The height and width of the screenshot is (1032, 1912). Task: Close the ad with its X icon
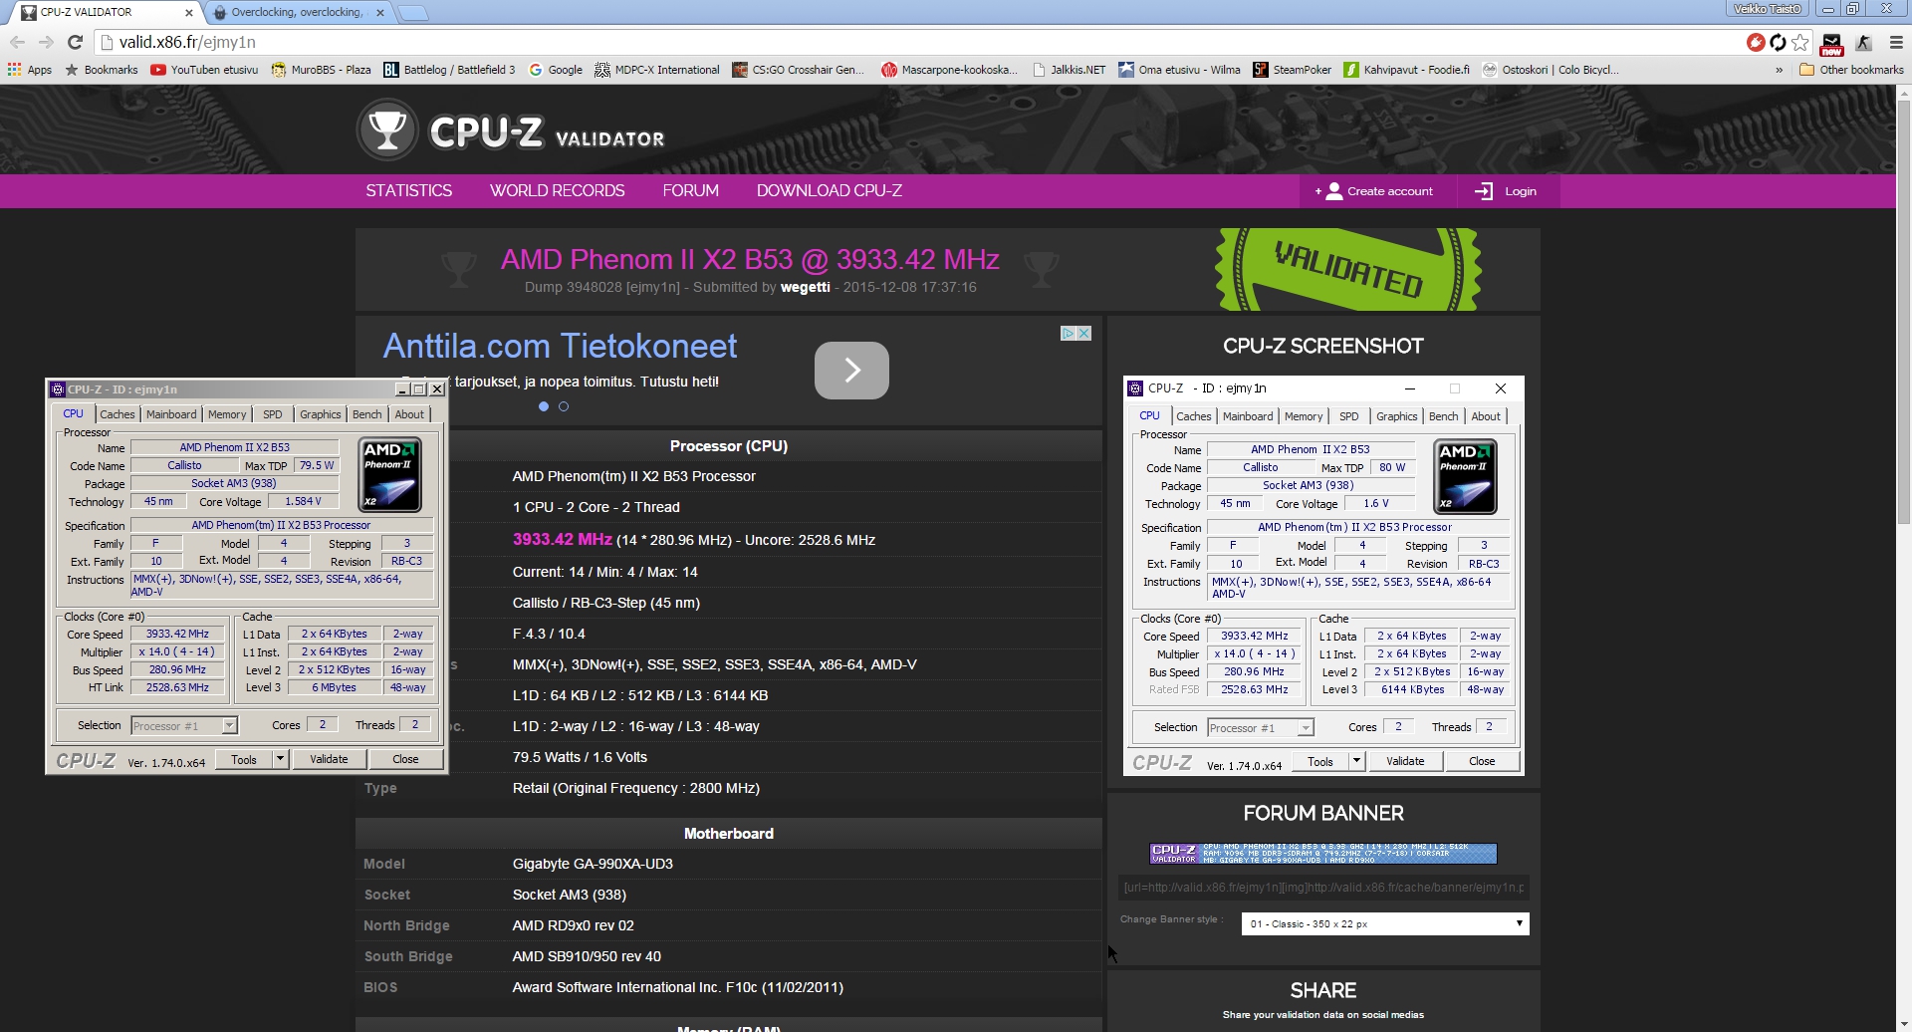tap(1084, 334)
